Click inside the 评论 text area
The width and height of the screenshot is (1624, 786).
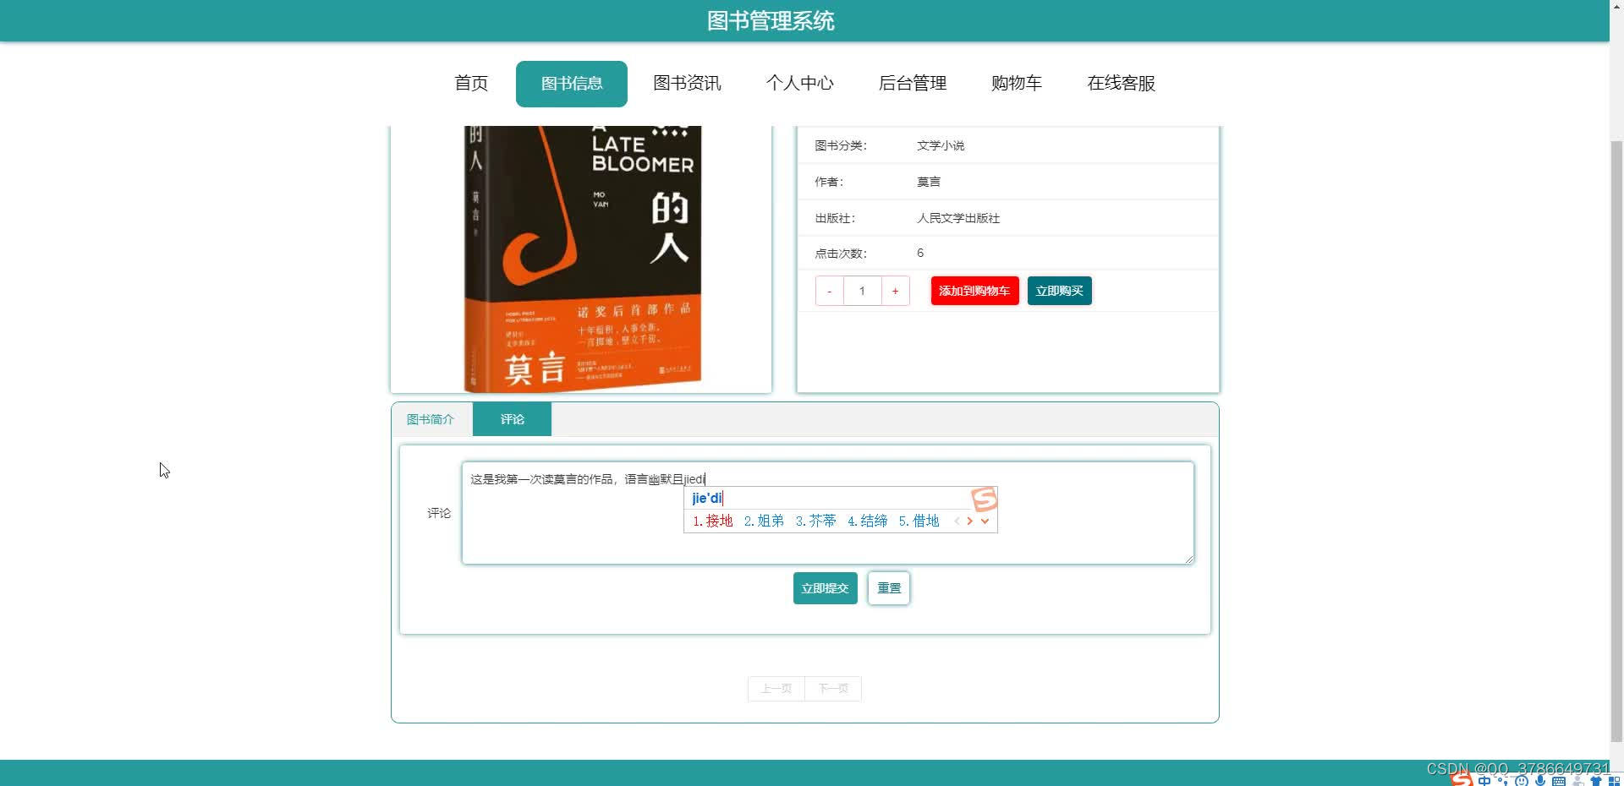[x=828, y=513]
